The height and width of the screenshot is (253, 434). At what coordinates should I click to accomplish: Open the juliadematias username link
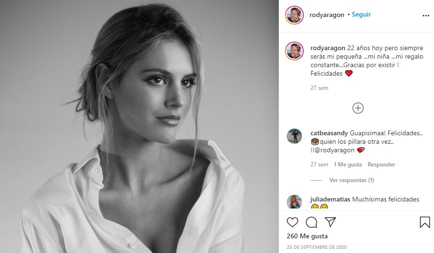click(x=330, y=200)
